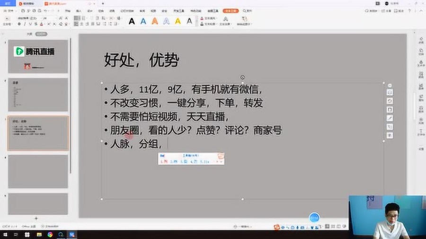Apply the blue WordArt text style
This screenshot has width=426, height=239.
click(x=143, y=21)
